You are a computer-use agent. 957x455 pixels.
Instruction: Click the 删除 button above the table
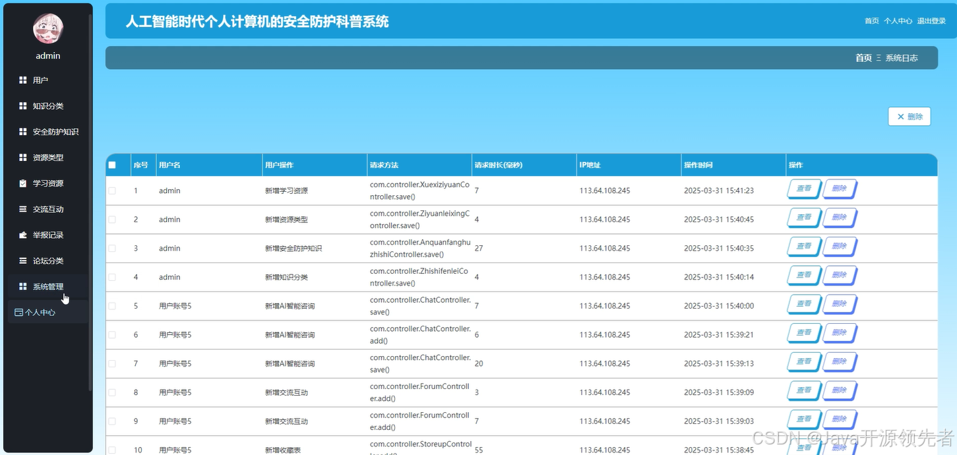(910, 117)
